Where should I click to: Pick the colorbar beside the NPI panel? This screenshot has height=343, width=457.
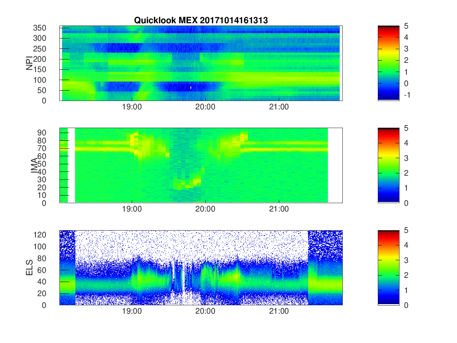pos(388,63)
